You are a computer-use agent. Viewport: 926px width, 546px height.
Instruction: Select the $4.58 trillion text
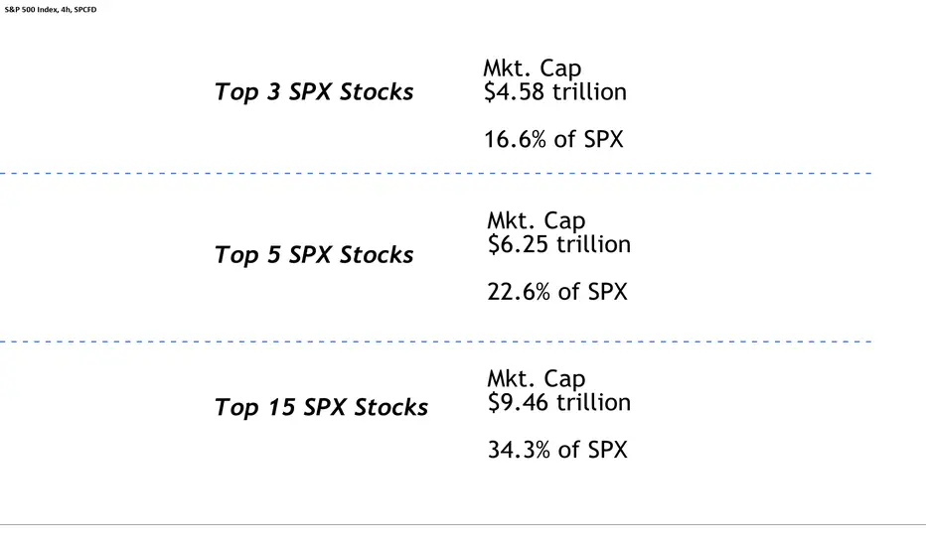555,92
